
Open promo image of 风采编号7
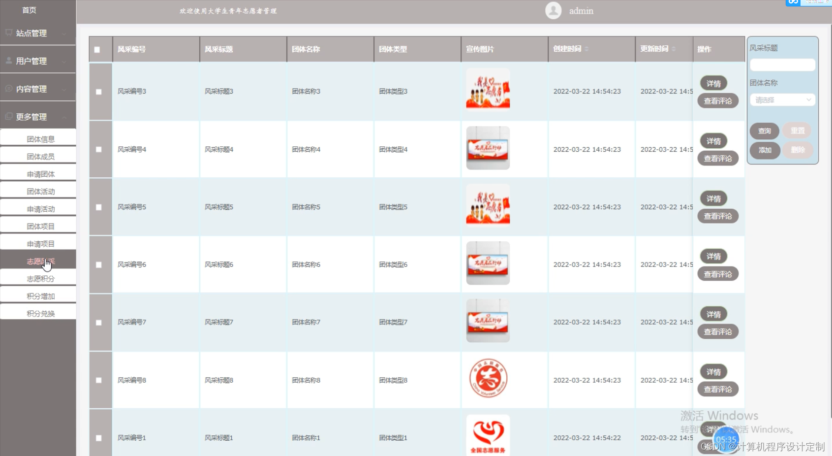pyautogui.click(x=488, y=321)
